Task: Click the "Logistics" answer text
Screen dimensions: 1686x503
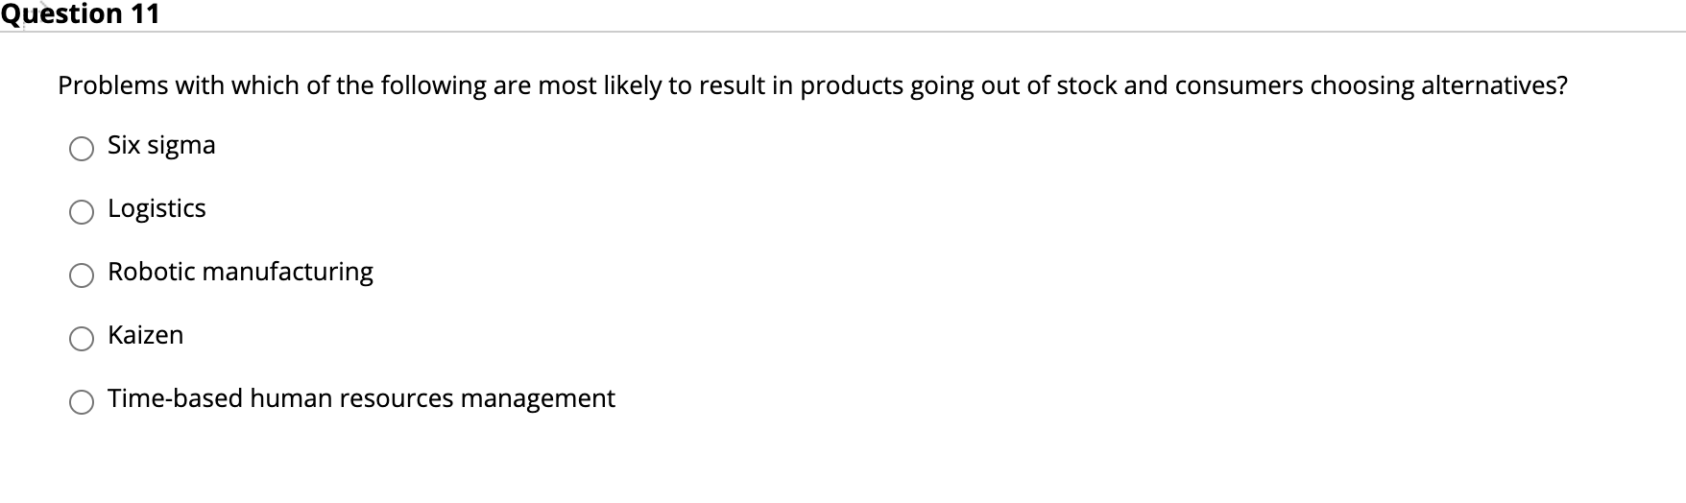Action: (x=157, y=208)
